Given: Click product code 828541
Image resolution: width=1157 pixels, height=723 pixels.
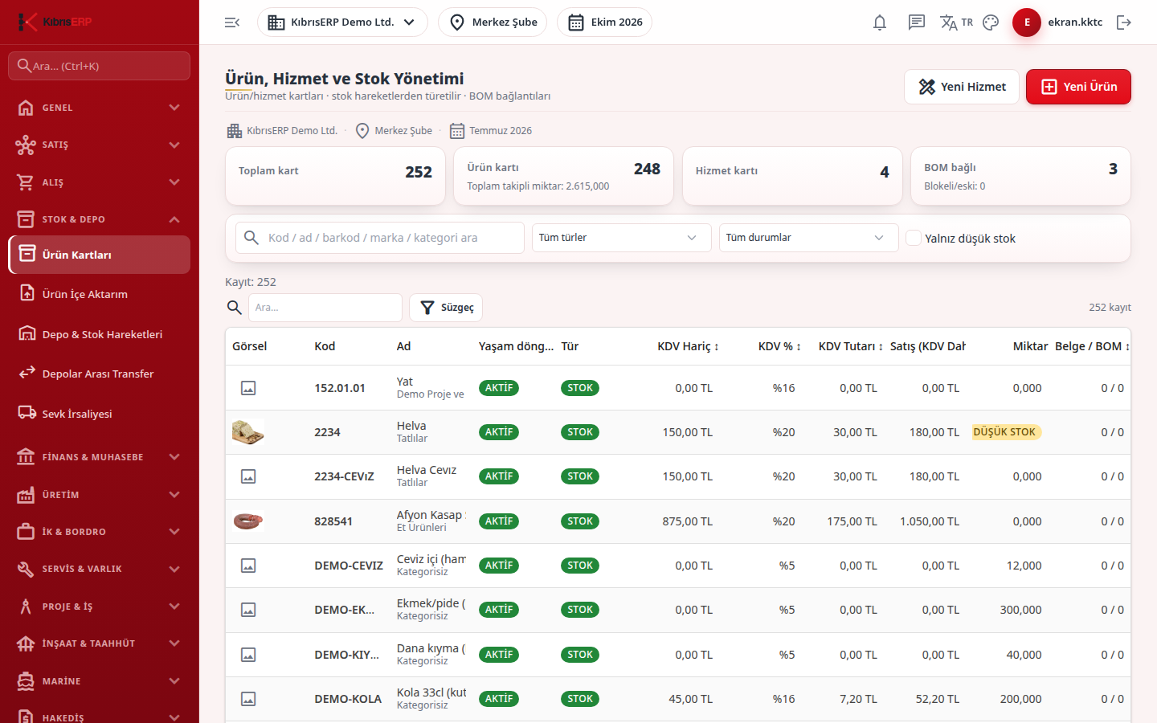Looking at the screenshot, I should tap(333, 521).
